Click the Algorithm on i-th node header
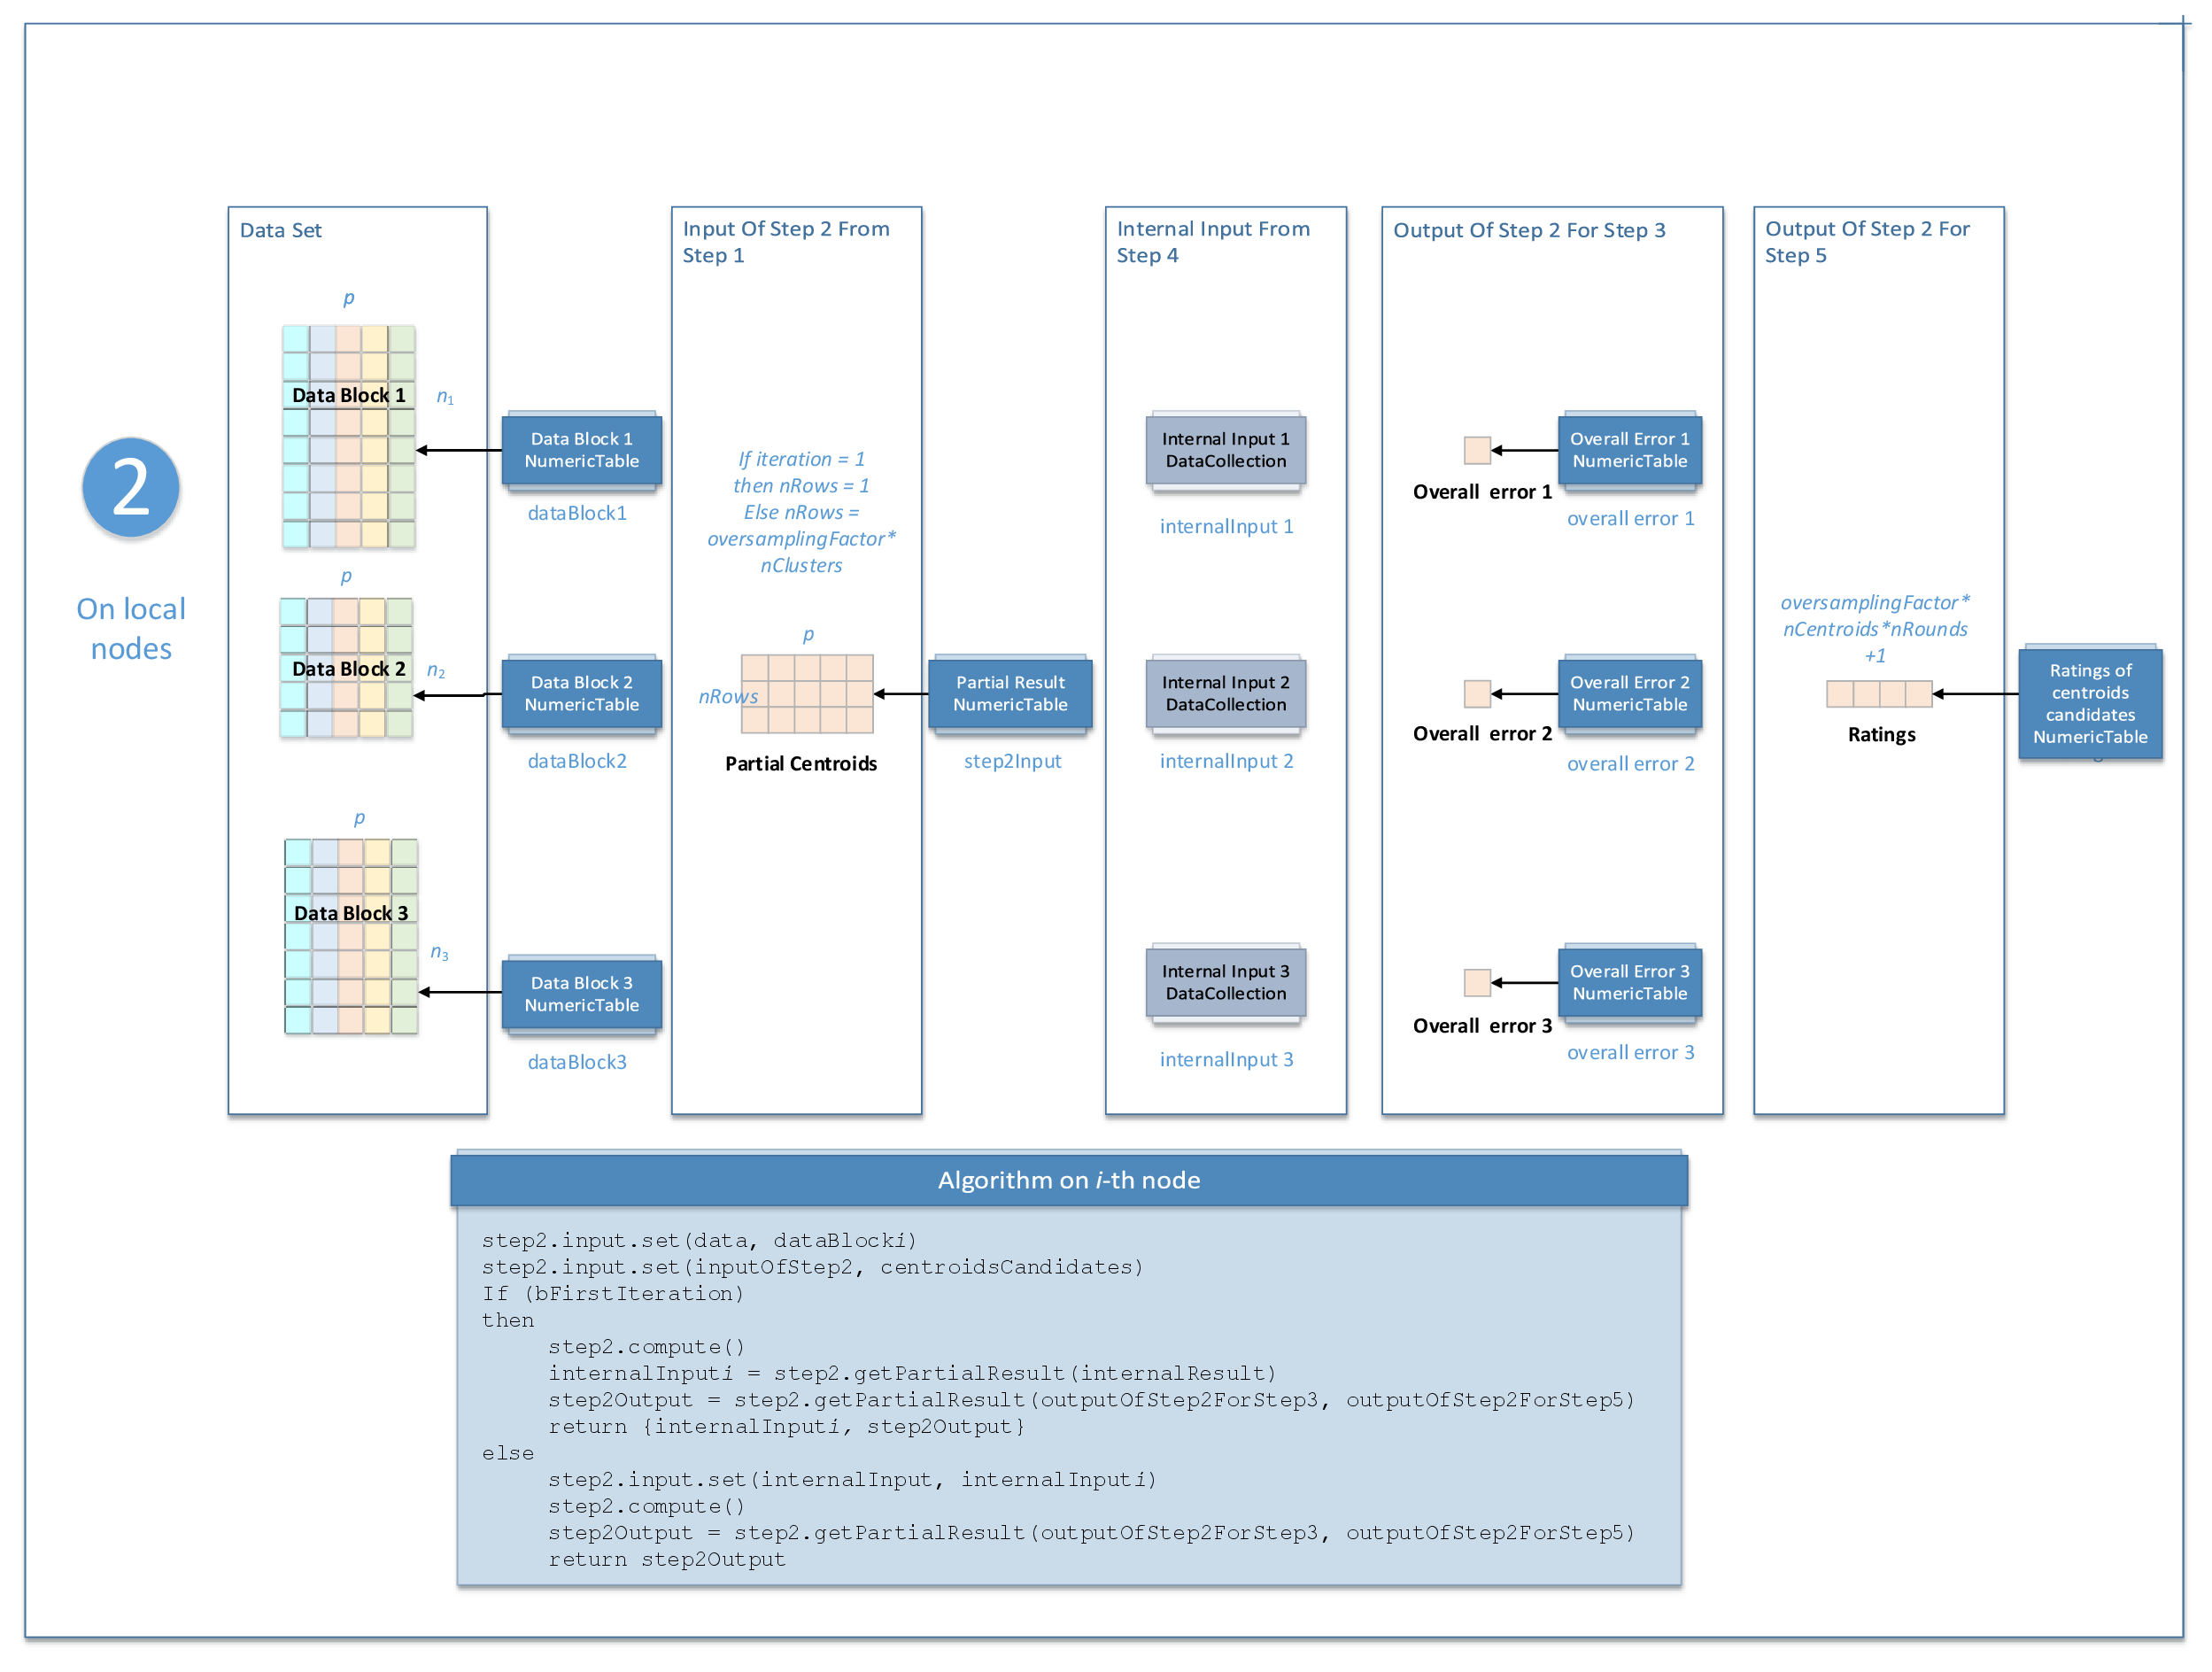The width and height of the screenshot is (2212, 1672). click(x=1068, y=1180)
